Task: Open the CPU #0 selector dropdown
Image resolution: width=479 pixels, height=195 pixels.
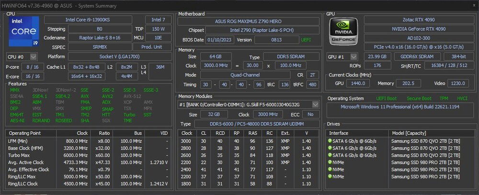Action: (x=33, y=57)
